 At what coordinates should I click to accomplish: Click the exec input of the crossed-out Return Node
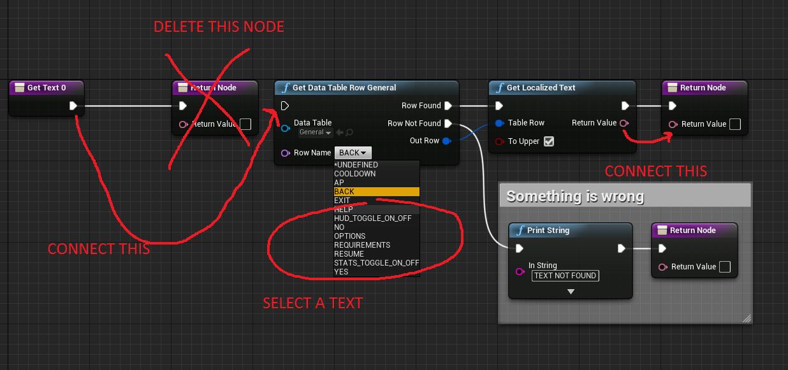[183, 106]
